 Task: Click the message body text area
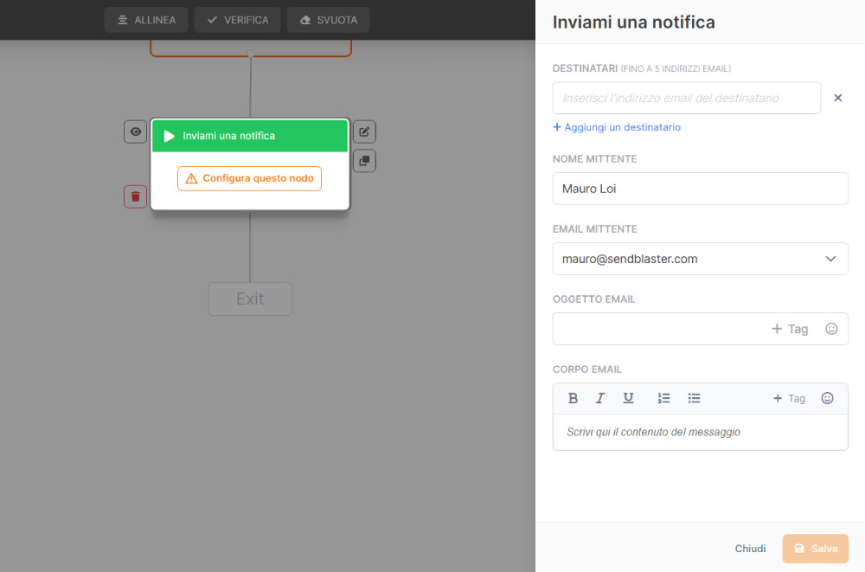tap(701, 433)
